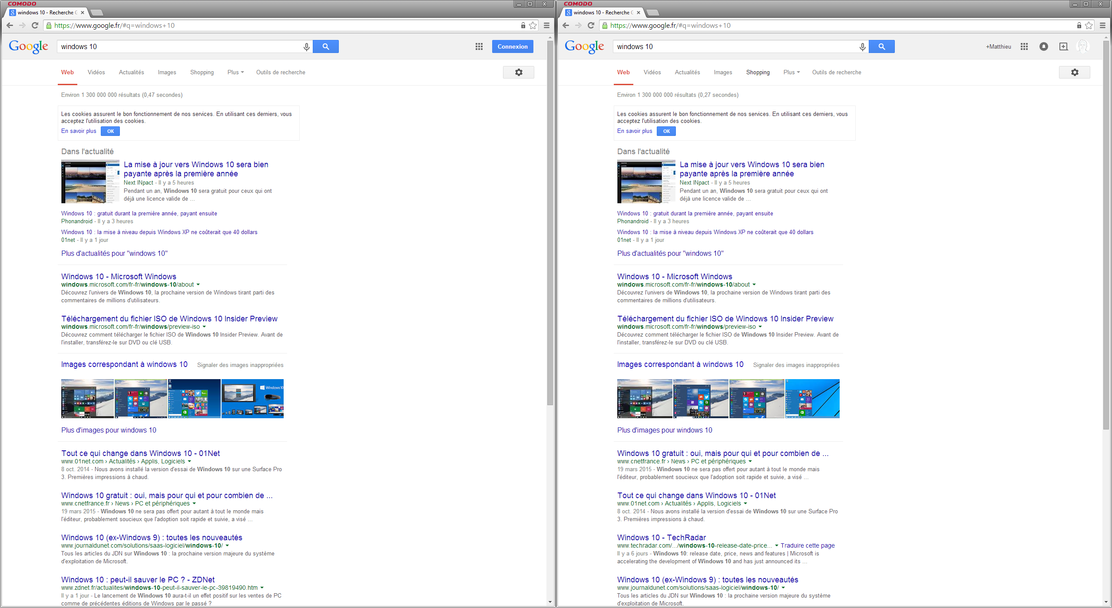1112x608 pixels.
Task: Click the Connexion button in the left window
Action: (513, 46)
